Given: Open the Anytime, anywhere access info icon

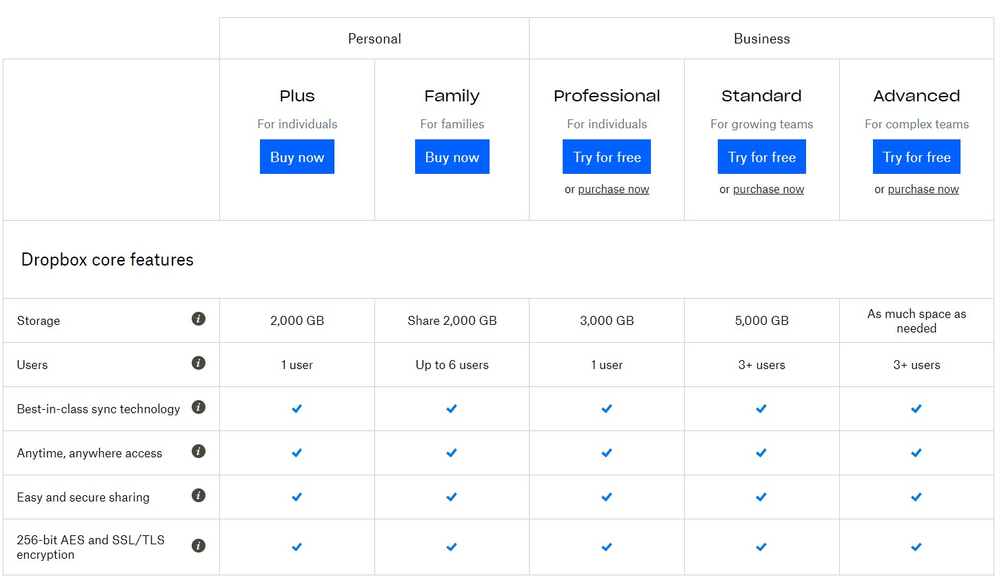Looking at the screenshot, I should tap(198, 451).
